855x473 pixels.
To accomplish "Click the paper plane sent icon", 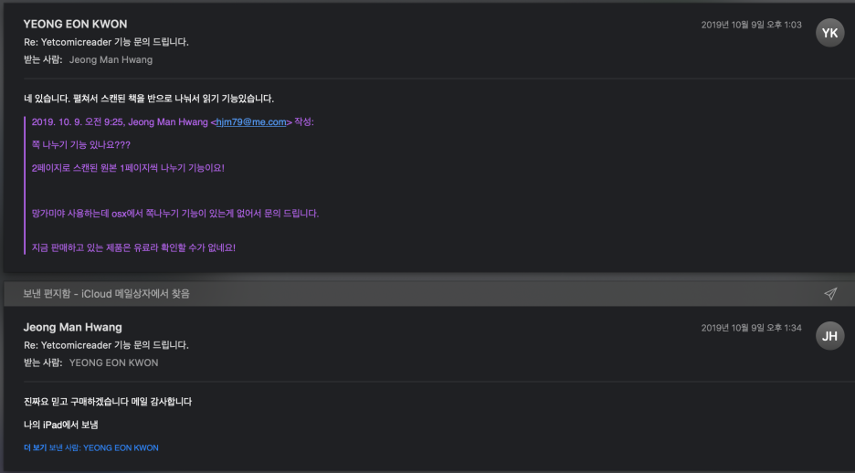I will point(829,293).
